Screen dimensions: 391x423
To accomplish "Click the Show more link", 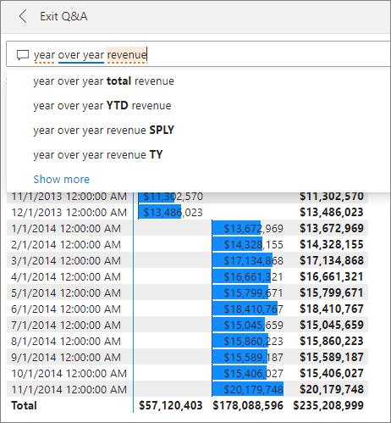I will point(62,180).
